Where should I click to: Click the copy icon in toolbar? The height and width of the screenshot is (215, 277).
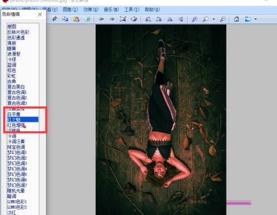click(65, 19)
